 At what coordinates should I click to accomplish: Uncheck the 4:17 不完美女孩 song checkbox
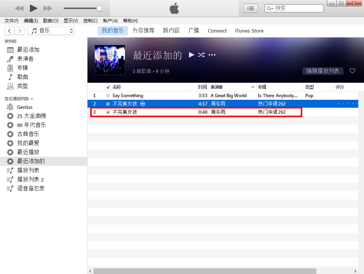coord(108,104)
